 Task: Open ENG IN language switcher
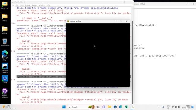point(168,107)
